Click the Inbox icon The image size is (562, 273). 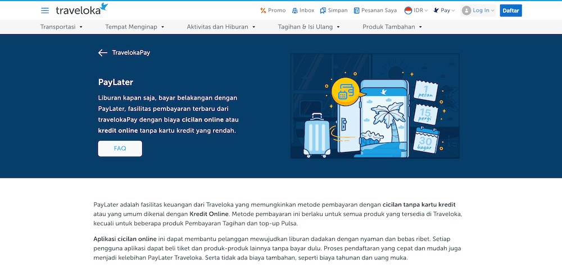click(294, 10)
